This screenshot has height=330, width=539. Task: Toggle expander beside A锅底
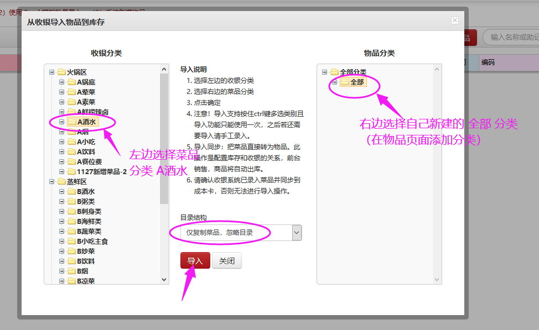62,82
